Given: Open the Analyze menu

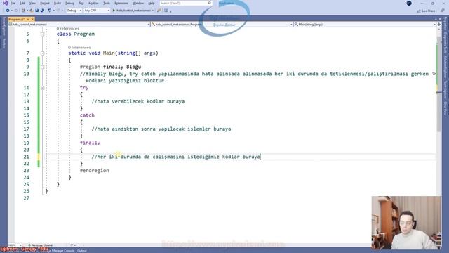Looking at the screenshot, I should [x=93, y=3].
